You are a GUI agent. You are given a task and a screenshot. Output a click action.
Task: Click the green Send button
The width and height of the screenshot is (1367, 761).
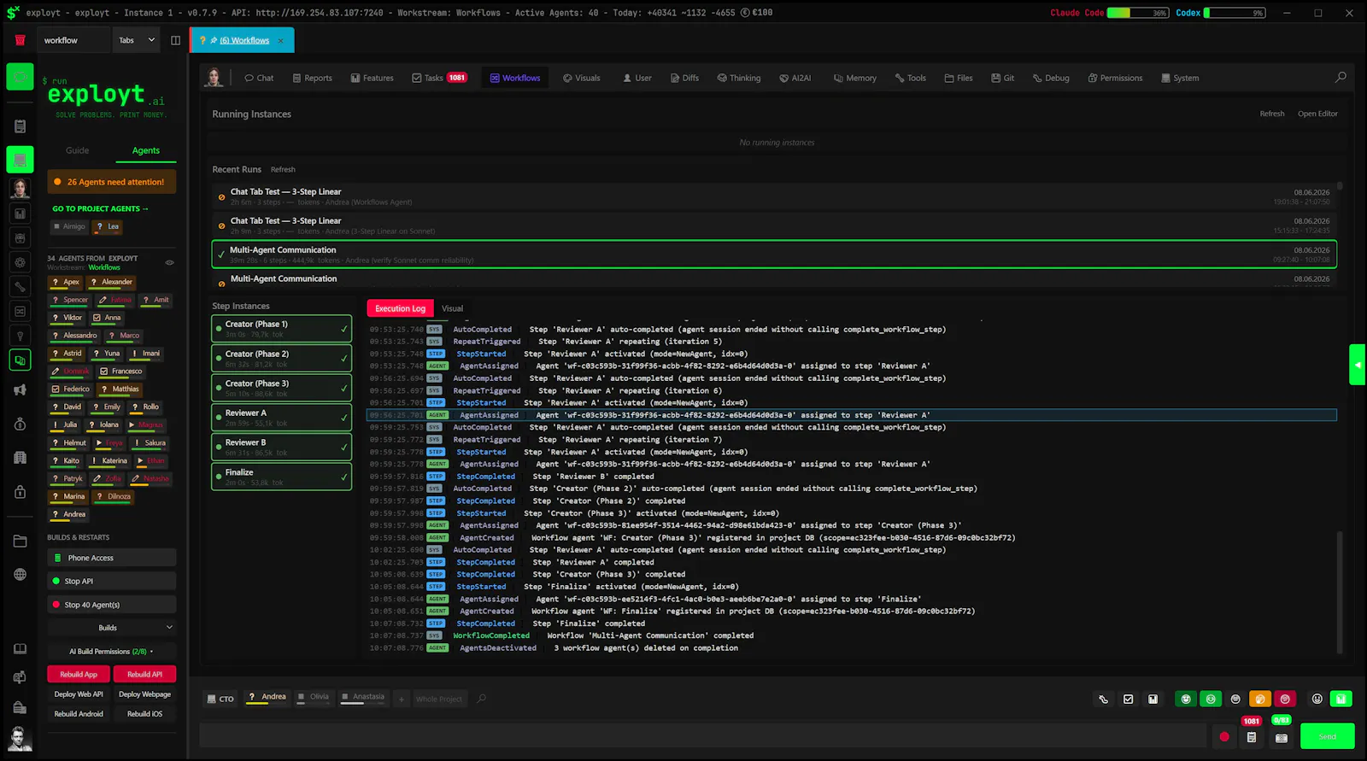[1328, 736]
